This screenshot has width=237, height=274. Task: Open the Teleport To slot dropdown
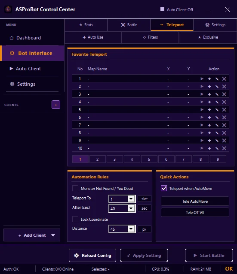[x=131, y=199]
